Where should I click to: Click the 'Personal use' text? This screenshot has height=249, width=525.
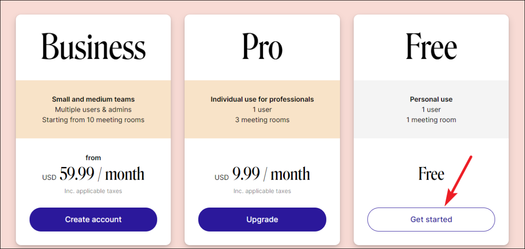[431, 99]
